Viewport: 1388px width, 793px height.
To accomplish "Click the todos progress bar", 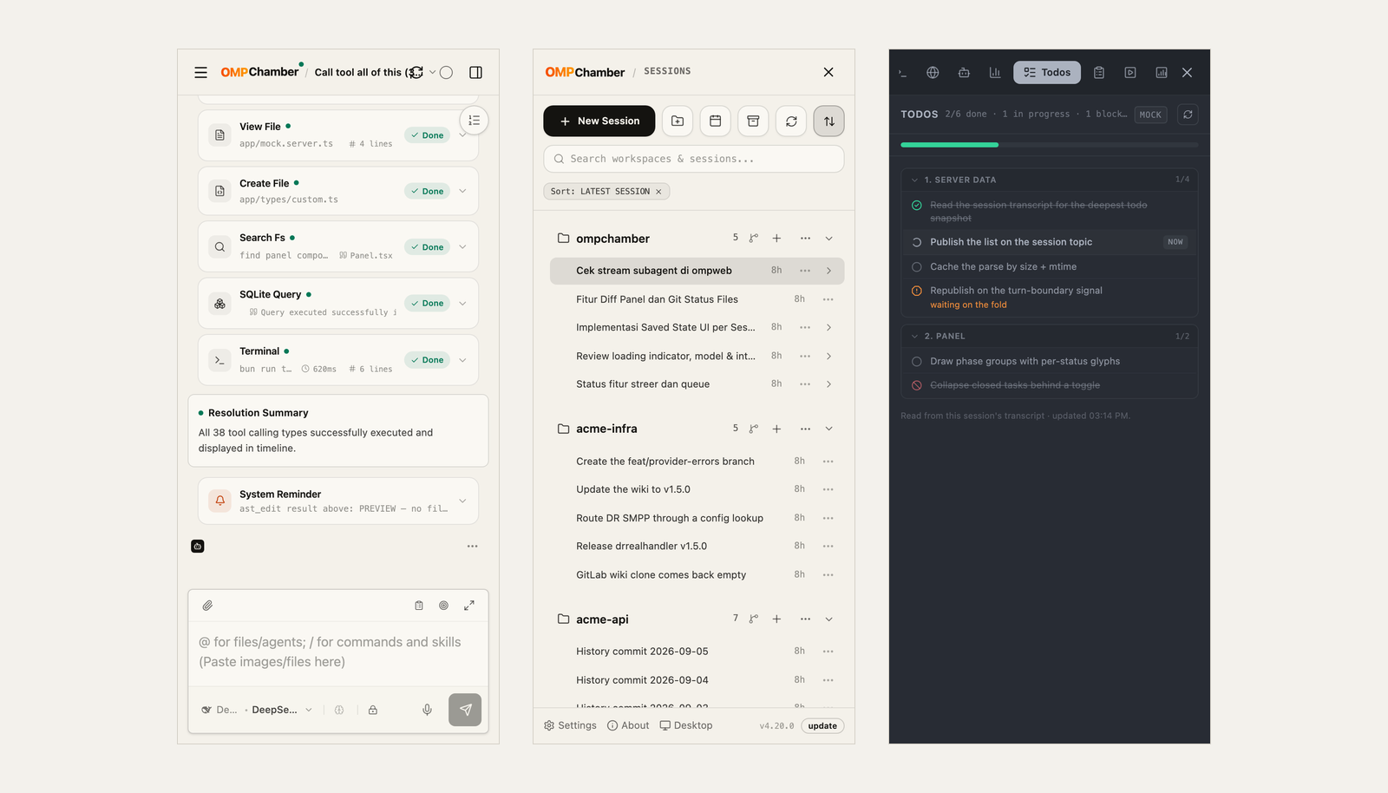I will 1049,145.
